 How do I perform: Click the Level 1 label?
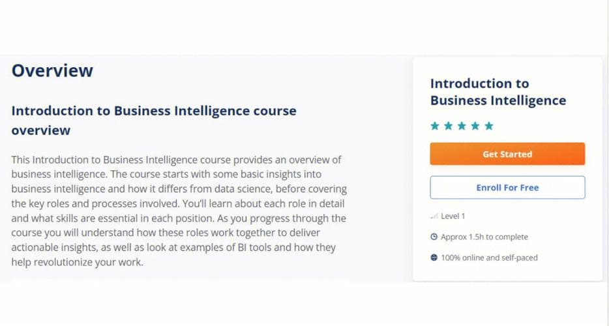pos(453,216)
